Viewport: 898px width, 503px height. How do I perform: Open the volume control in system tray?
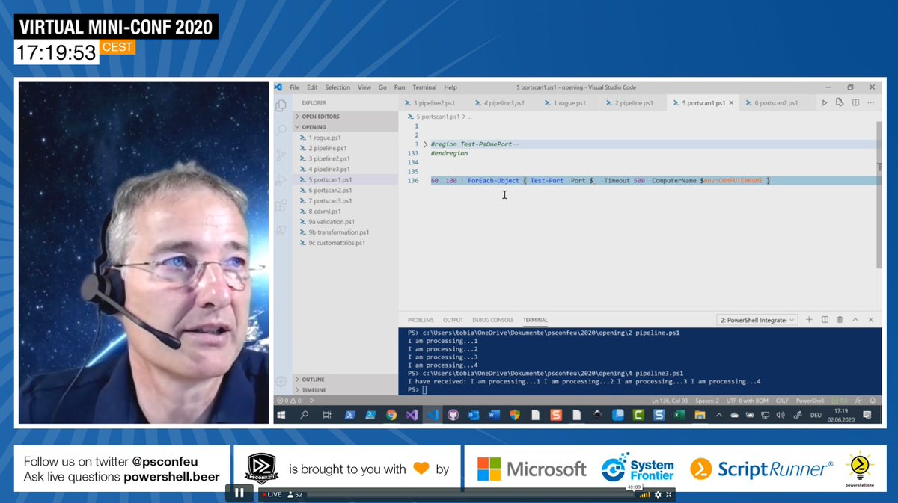(781, 415)
